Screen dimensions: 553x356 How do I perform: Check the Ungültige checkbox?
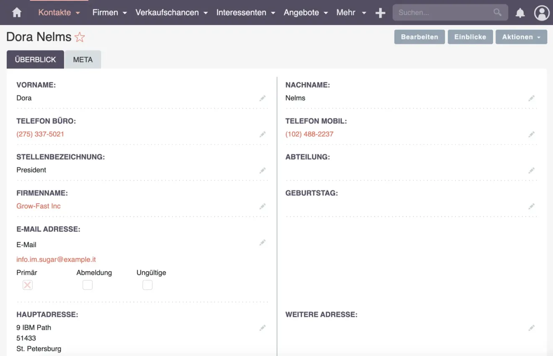pos(147,285)
